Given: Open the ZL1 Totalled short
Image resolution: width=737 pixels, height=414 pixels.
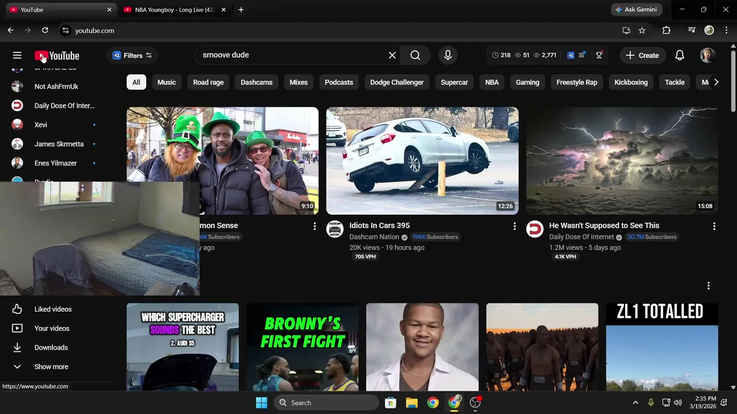Looking at the screenshot, I should pyautogui.click(x=662, y=347).
